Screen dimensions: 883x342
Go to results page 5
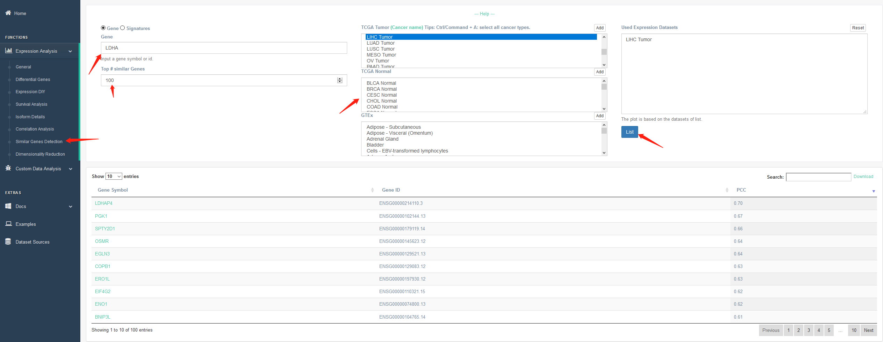click(829, 330)
